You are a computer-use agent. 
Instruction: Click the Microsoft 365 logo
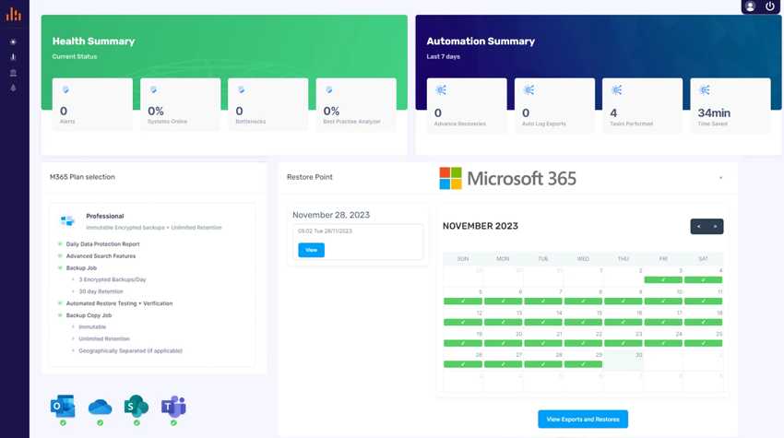[x=508, y=178]
